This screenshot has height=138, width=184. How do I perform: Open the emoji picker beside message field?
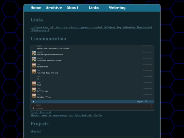[x=33, y=108]
